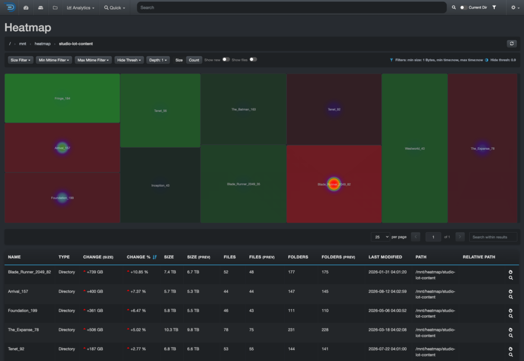Click the search icon for Tenet_92 row

coord(511,355)
